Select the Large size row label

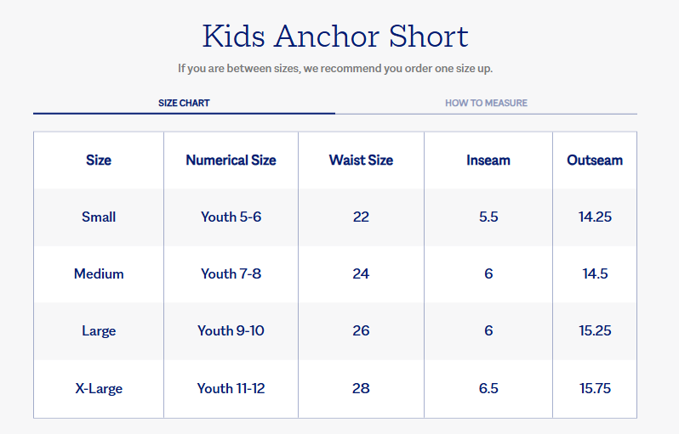(99, 330)
